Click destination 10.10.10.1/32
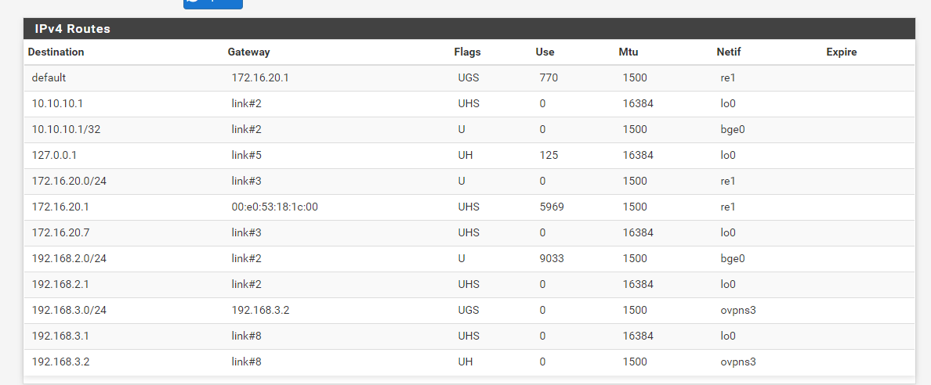The height and width of the screenshot is (385, 931). coord(66,129)
